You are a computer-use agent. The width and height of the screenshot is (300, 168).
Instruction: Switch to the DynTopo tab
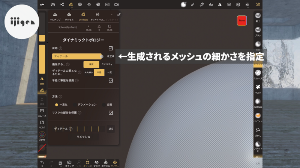click(83, 16)
